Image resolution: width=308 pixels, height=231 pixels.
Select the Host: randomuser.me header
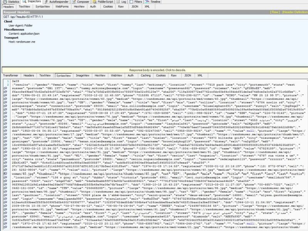pos(22,42)
